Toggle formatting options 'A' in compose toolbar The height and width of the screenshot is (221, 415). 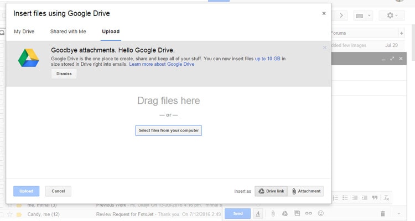coord(258,214)
